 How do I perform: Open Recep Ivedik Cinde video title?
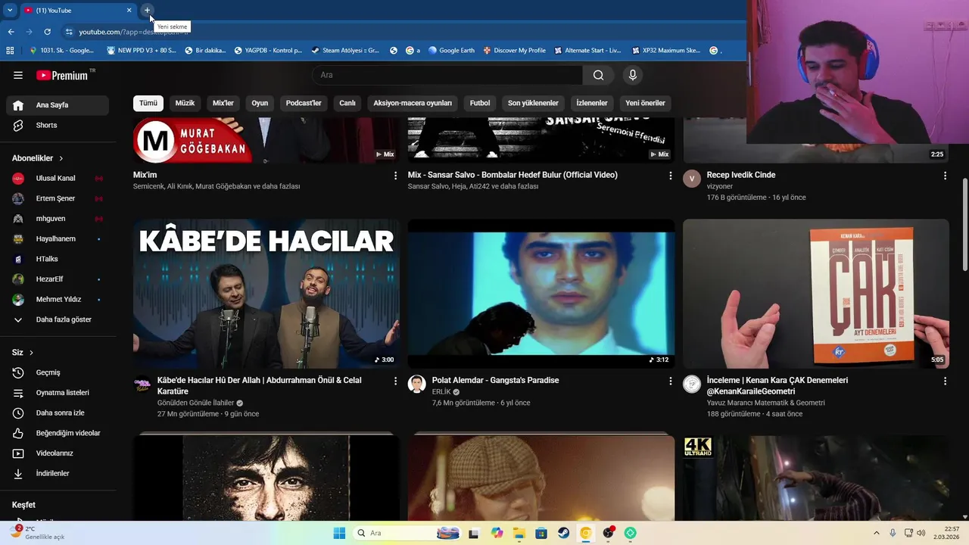[741, 175]
